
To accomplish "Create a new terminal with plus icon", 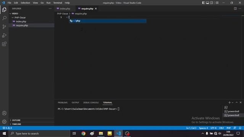I will (230, 102).
